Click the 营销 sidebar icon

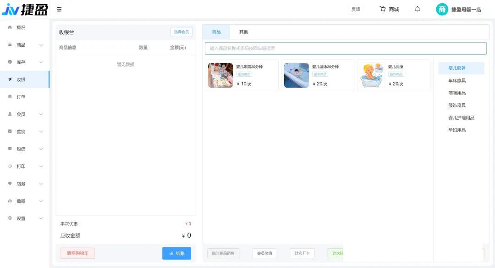click(x=10, y=131)
